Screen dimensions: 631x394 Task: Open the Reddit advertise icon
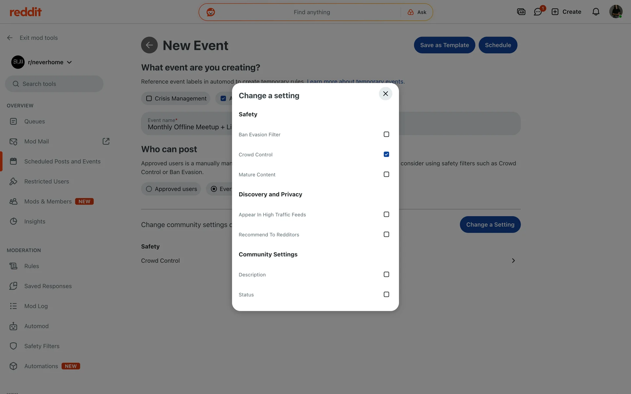pyautogui.click(x=521, y=12)
